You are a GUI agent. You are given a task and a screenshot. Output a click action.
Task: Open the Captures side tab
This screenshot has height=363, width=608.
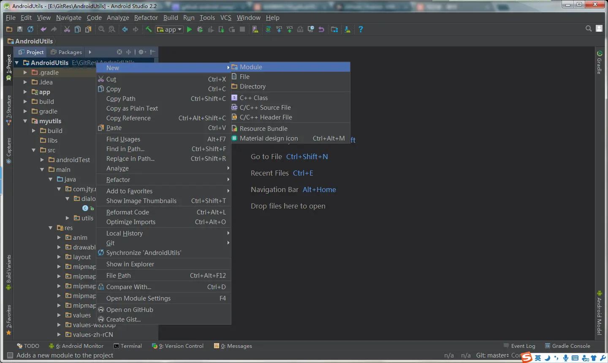(8, 151)
